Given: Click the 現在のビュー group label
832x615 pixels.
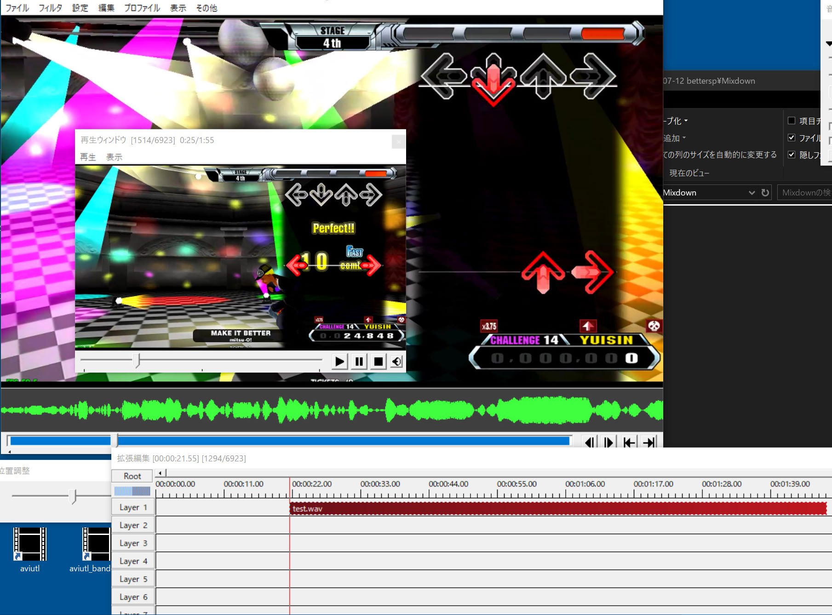Looking at the screenshot, I should pos(689,173).
